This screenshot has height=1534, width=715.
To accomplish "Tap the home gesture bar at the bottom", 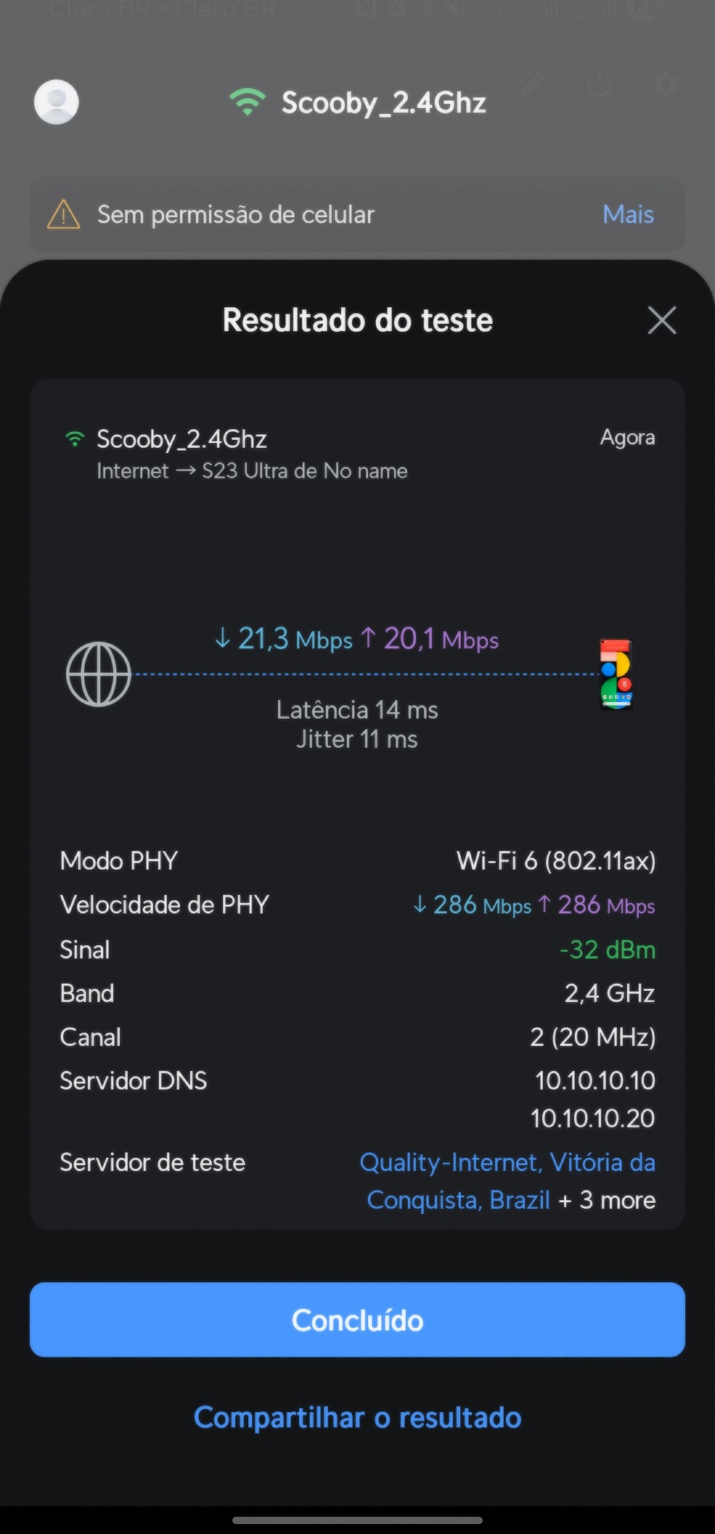I will pos(358,1521).
